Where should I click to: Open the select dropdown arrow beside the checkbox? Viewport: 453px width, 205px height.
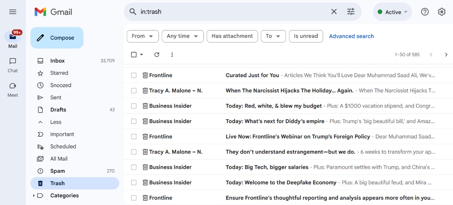[x=142, y=55]
